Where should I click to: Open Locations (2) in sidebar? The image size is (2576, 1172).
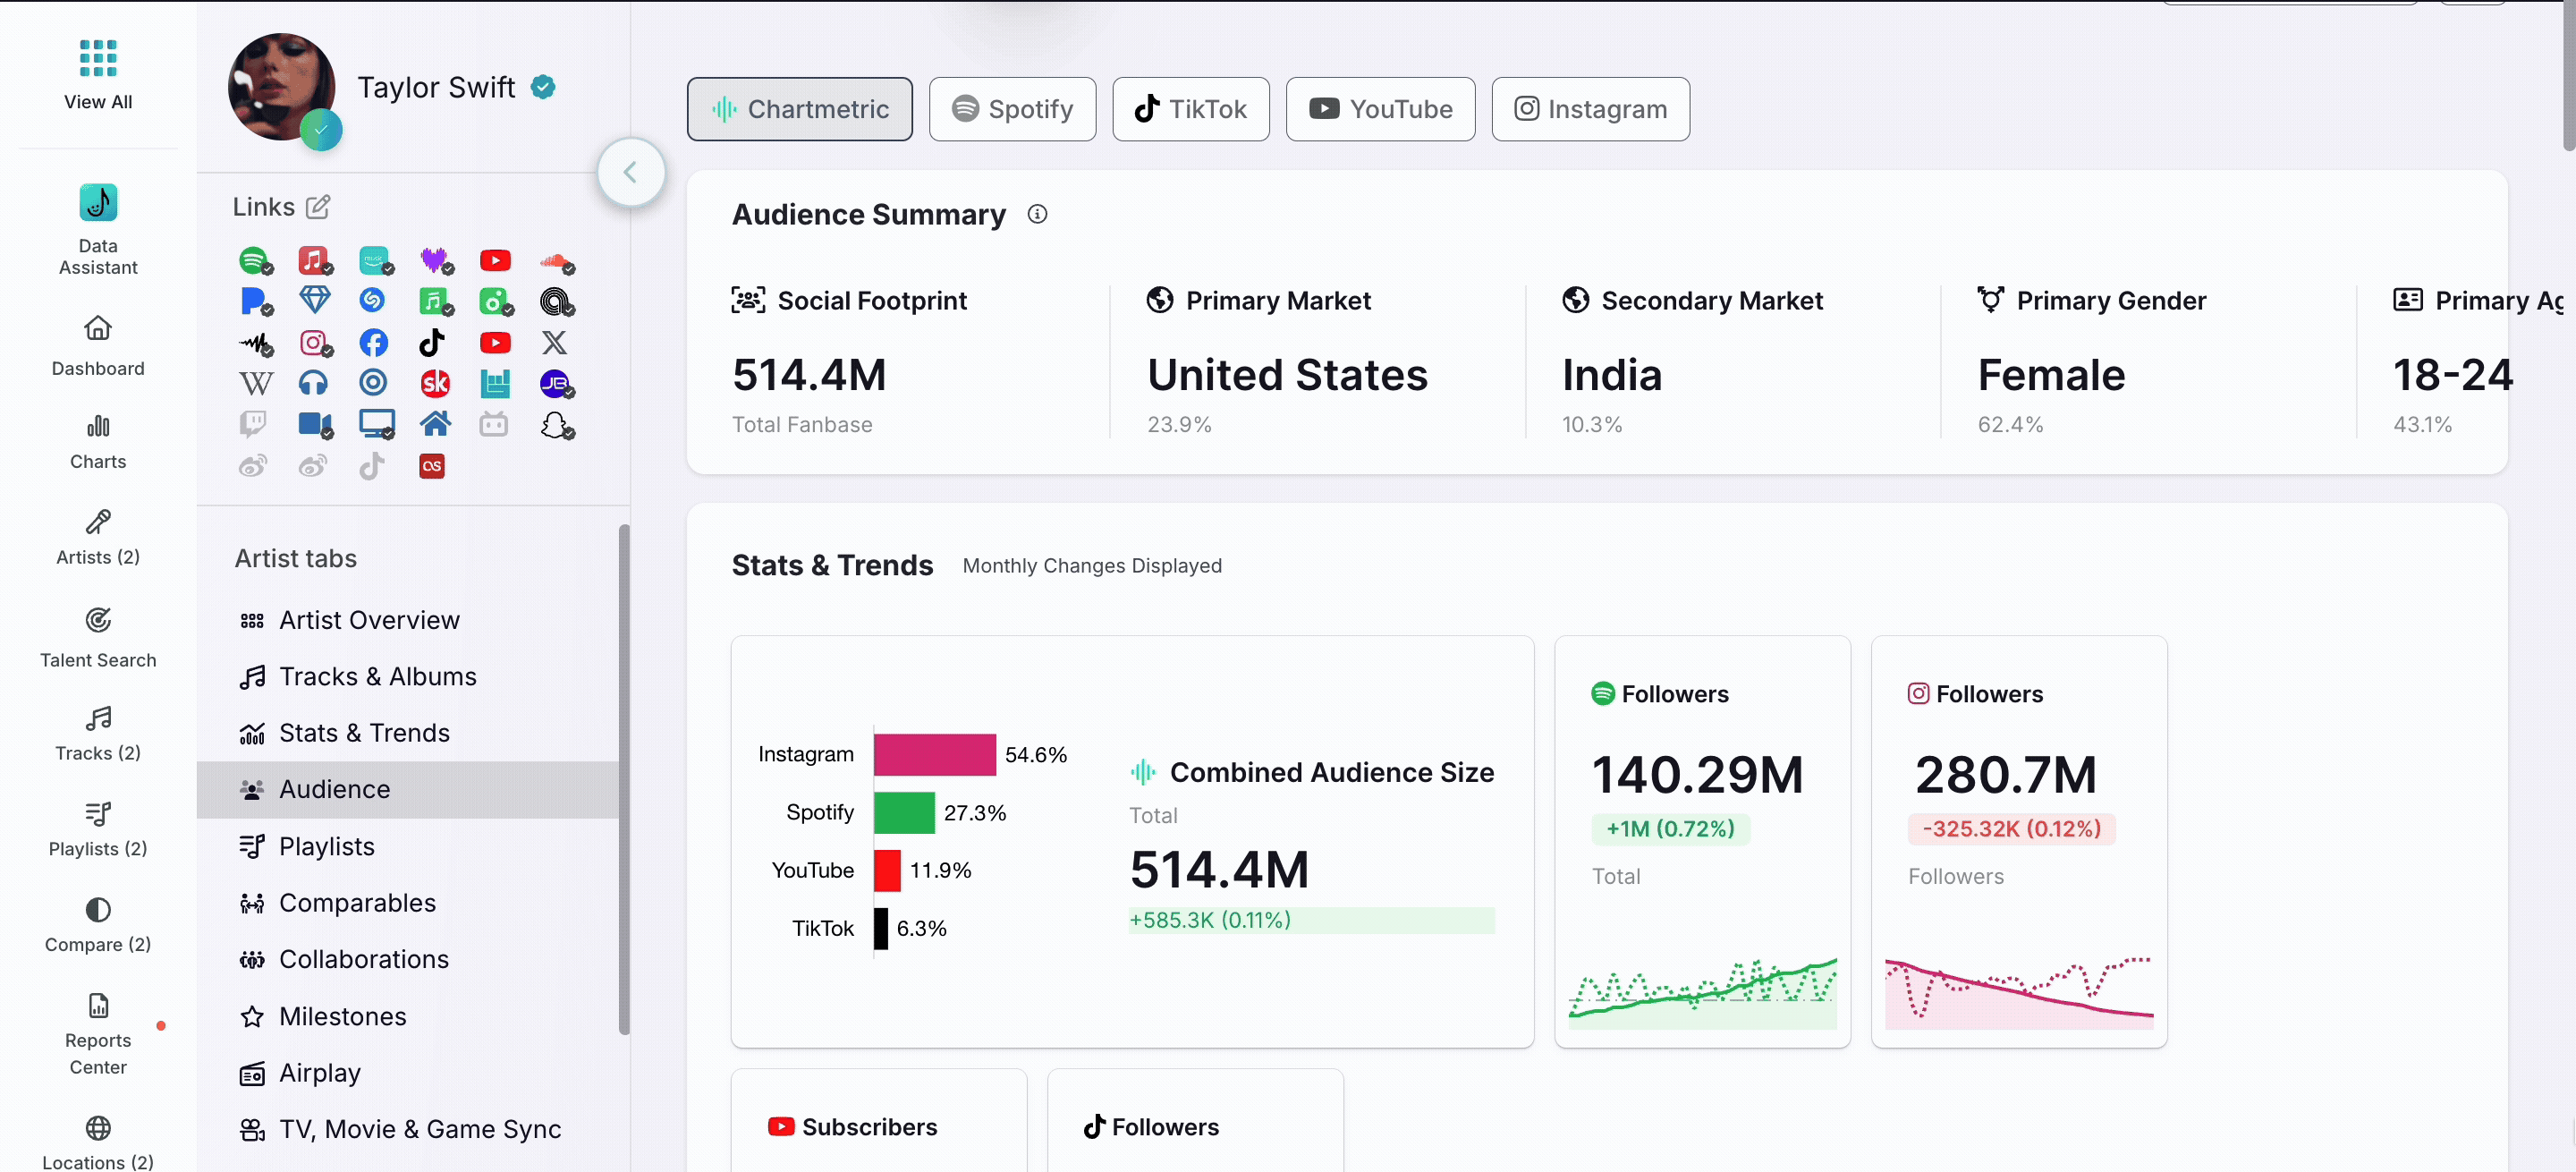98,1142
